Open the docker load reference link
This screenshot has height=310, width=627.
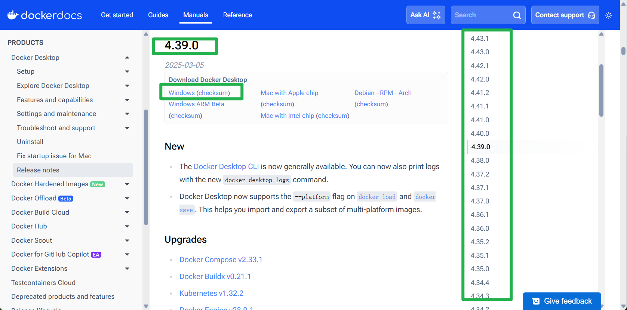click(x=377, y=197)
